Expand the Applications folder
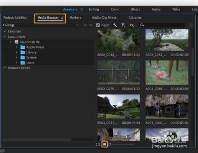This screenshot has width=198, height=153. pyautogui.click(x=17, y=47)
